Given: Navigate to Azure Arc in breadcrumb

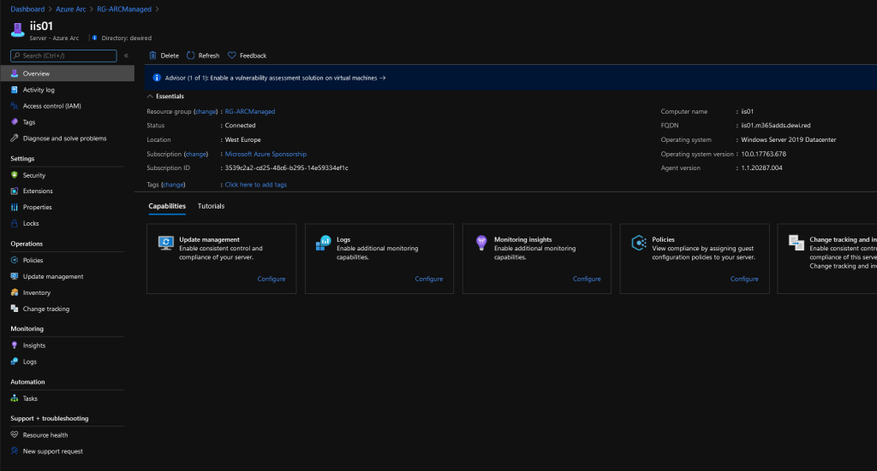Looking at the screenshot, I should click(x=71, y=9).
